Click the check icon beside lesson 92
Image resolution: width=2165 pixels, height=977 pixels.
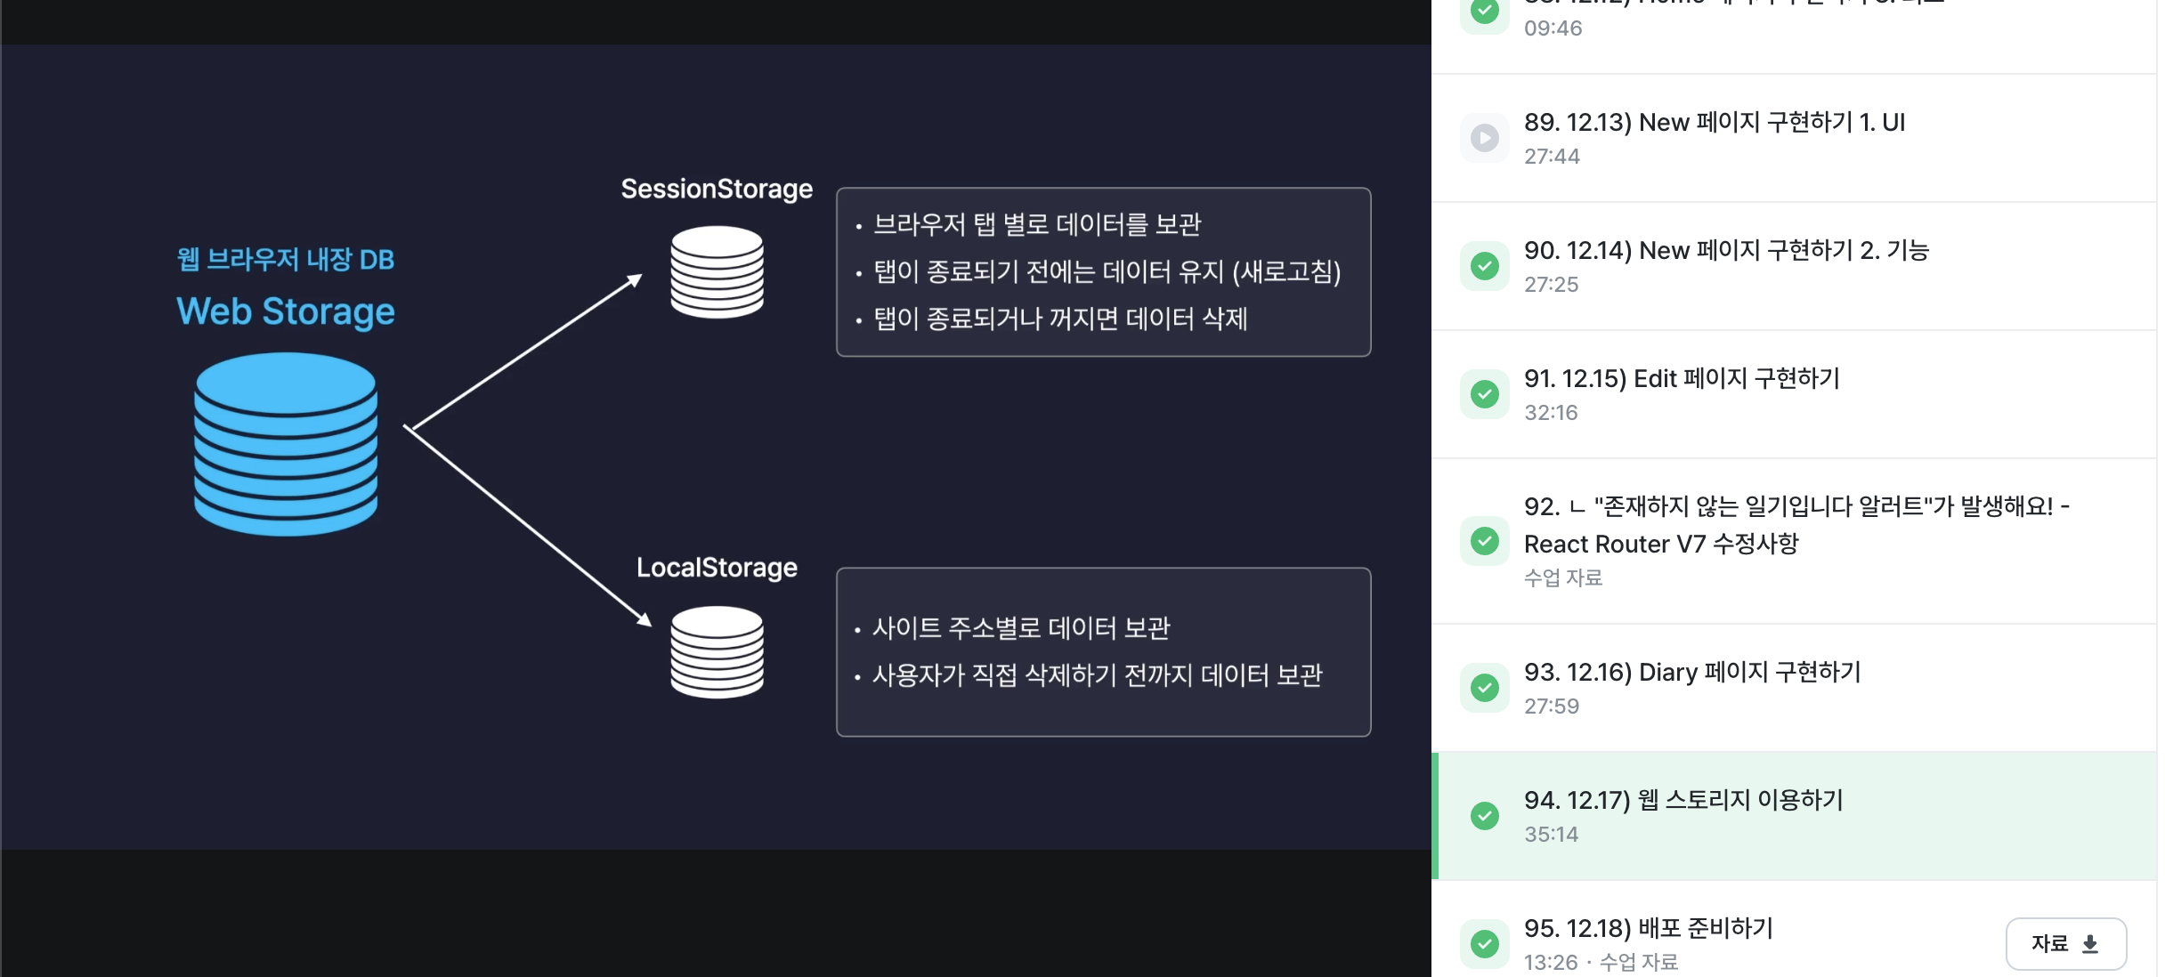click(x=1484, y=541)
